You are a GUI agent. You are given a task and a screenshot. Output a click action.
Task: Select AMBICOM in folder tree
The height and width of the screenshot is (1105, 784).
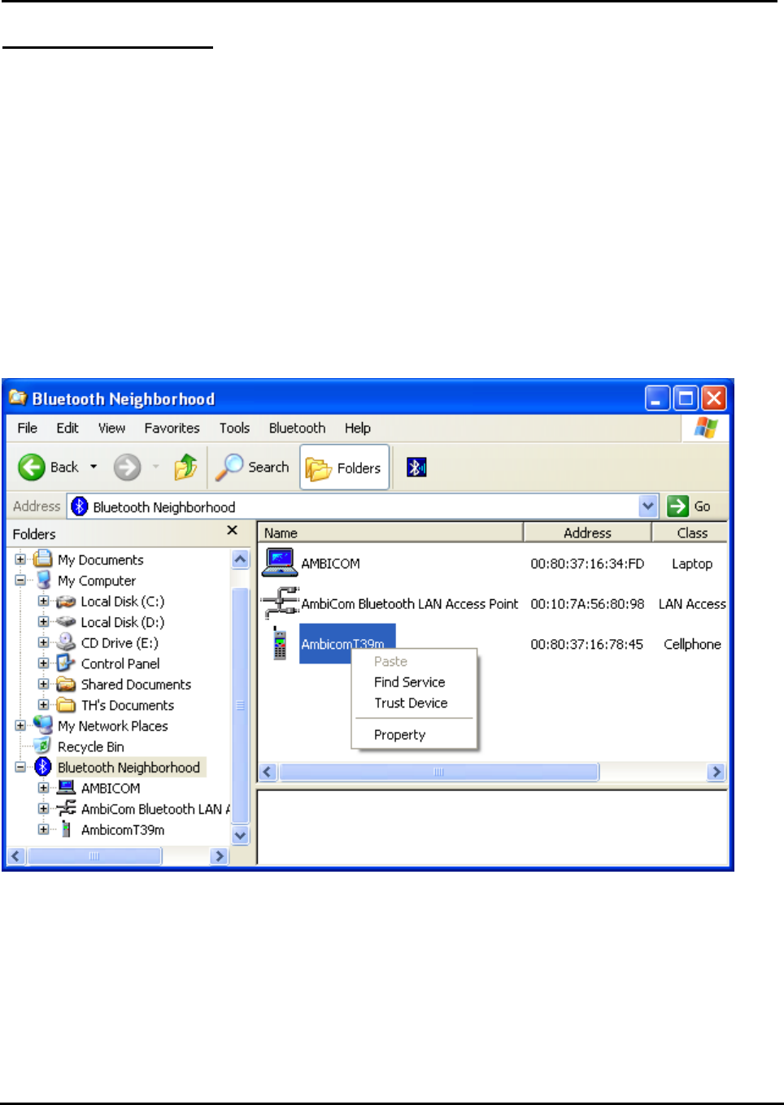point(111,788)
